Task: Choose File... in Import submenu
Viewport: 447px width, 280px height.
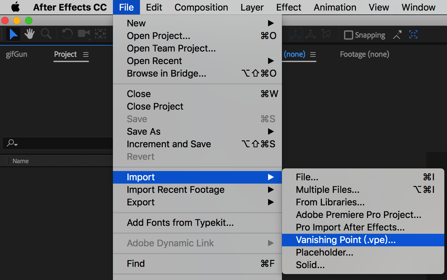Action: point(363,177)
